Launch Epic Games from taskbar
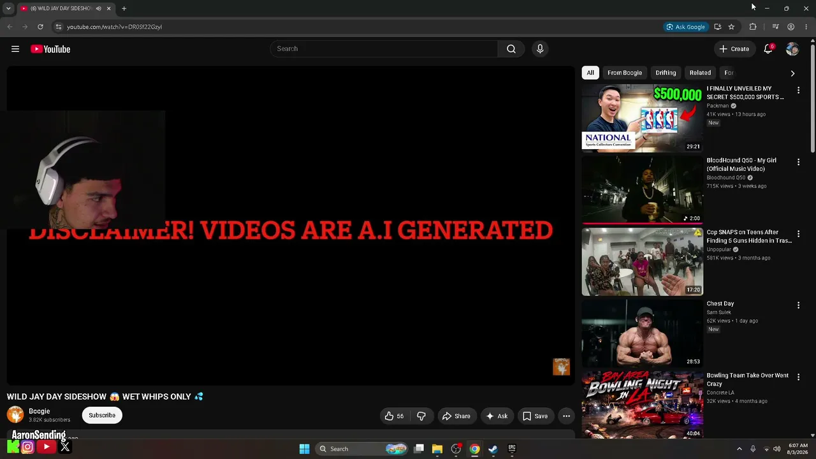This screenshot has width=816, height=459. pyautogui.click(x=512, y=449)
